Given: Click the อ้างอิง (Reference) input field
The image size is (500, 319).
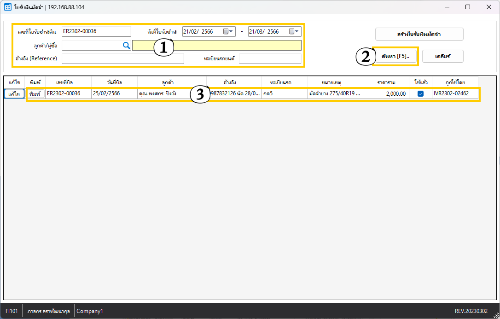Looking at the screenshot, I should 122,58.
